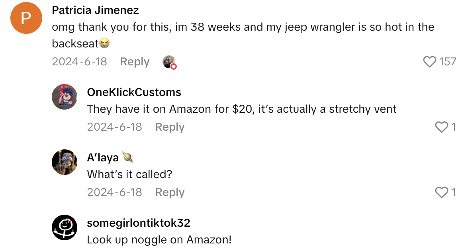Image resolution: width=466 pixels, height=251 pixels.
Task: Open A'laya's profile avatar
Action: 64,162
